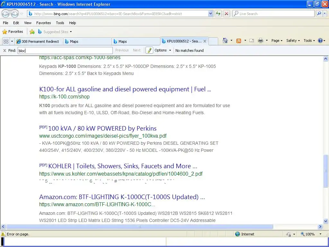
Task: Open the Amazon BTF-LIGHTING K-1000C result
Action: [x=122, y=197]
